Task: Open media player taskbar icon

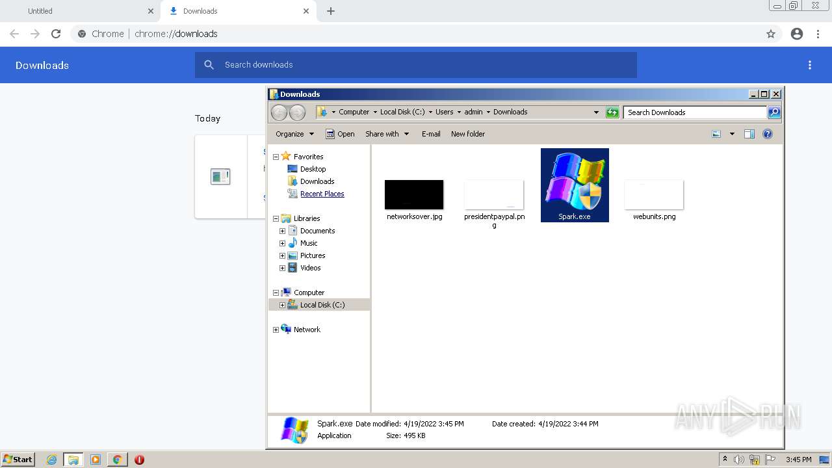Action: tap(96, 460)
